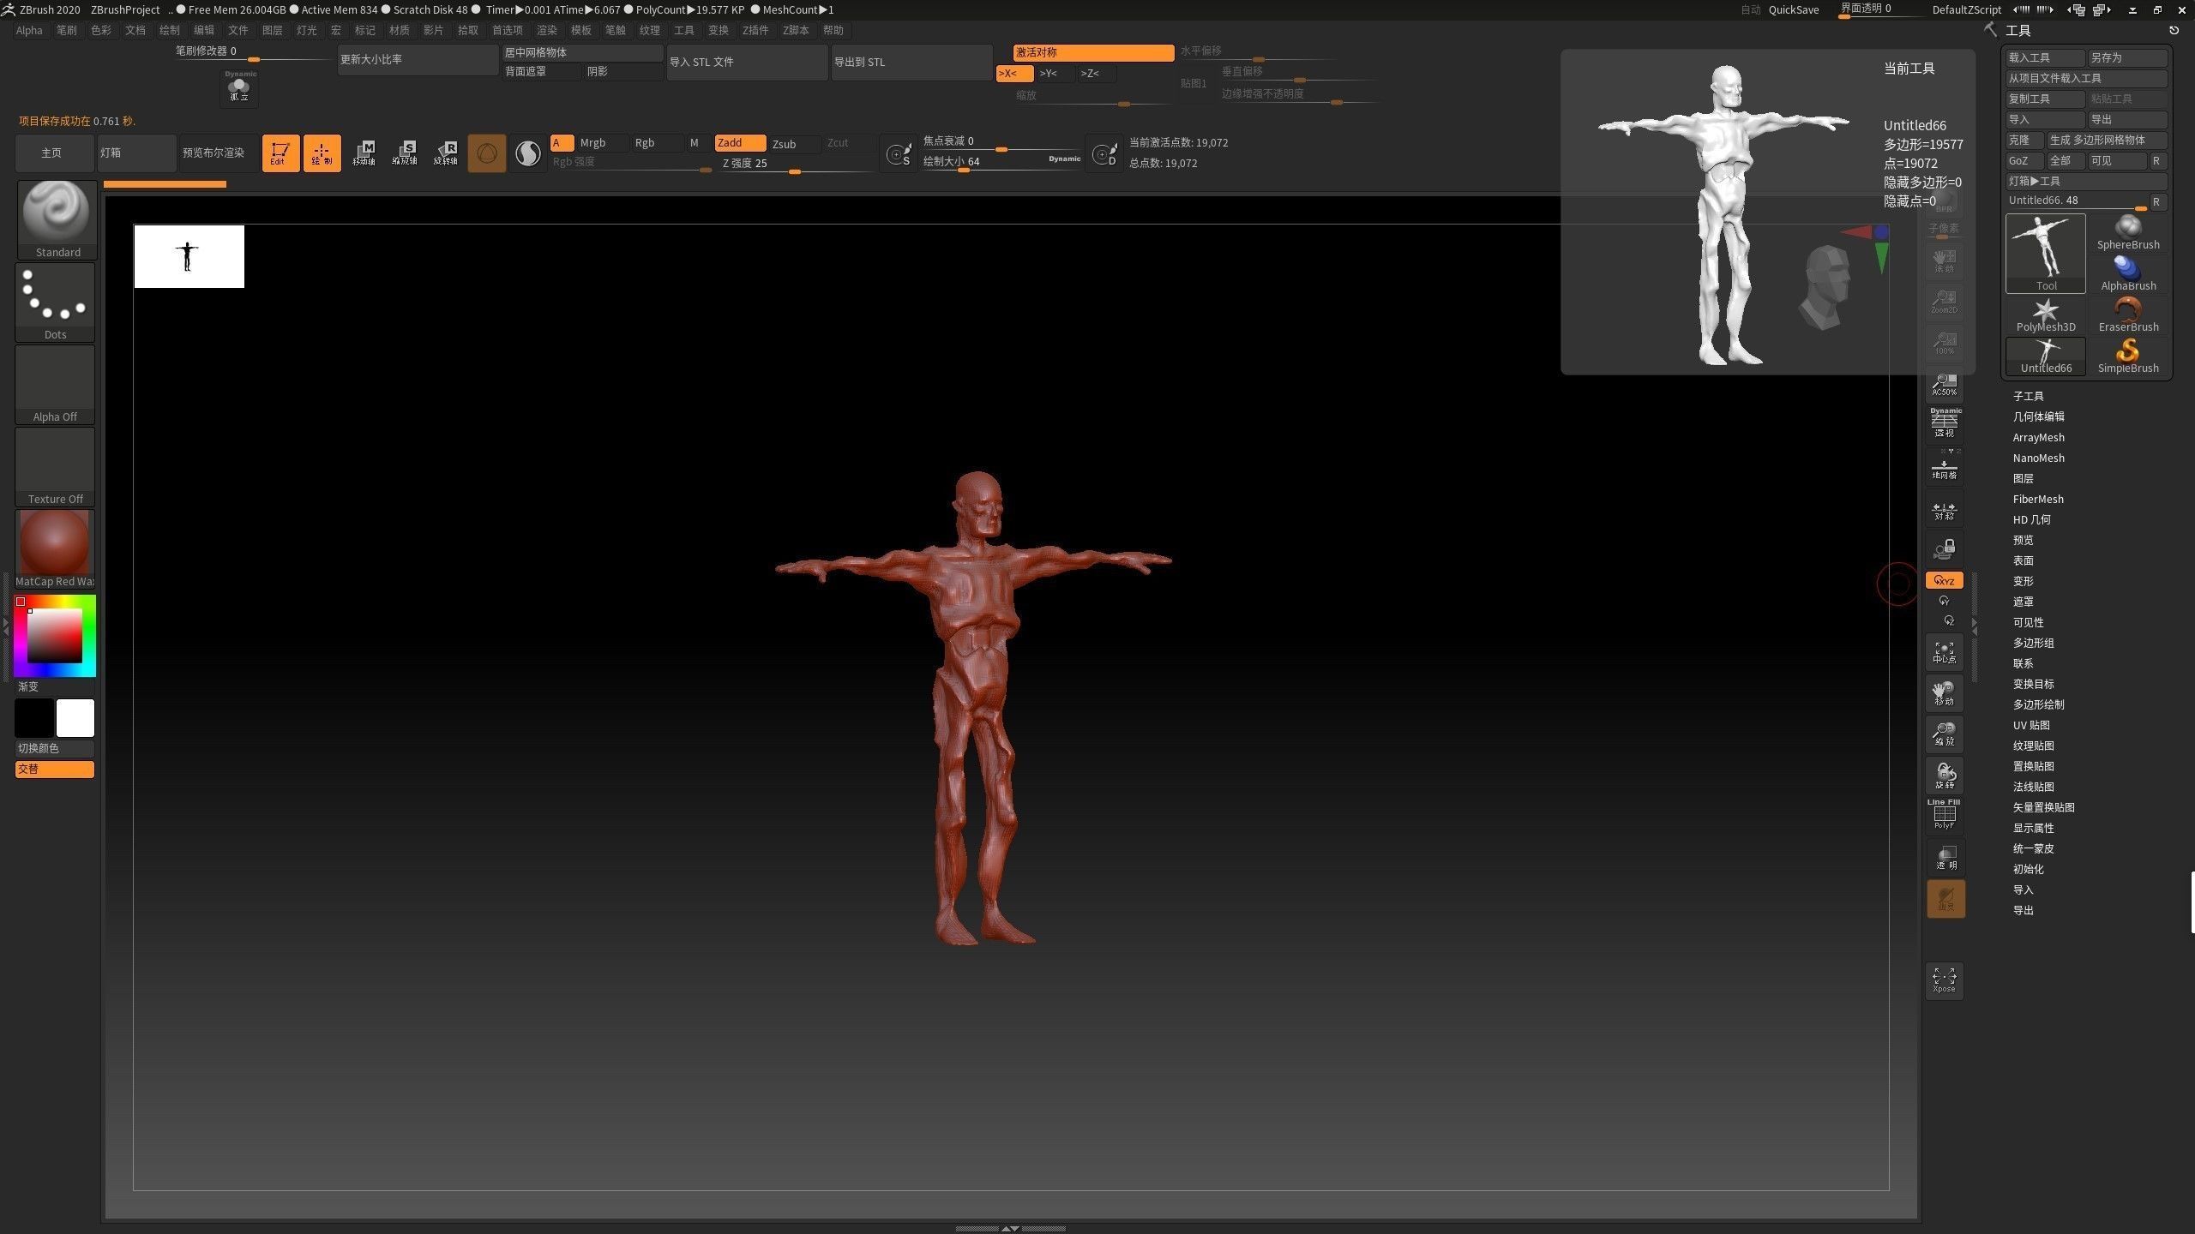This screenshot has width=2195, height=1234.
Task: Open the Brush (笔刷) menu
Action: (67, 30)
